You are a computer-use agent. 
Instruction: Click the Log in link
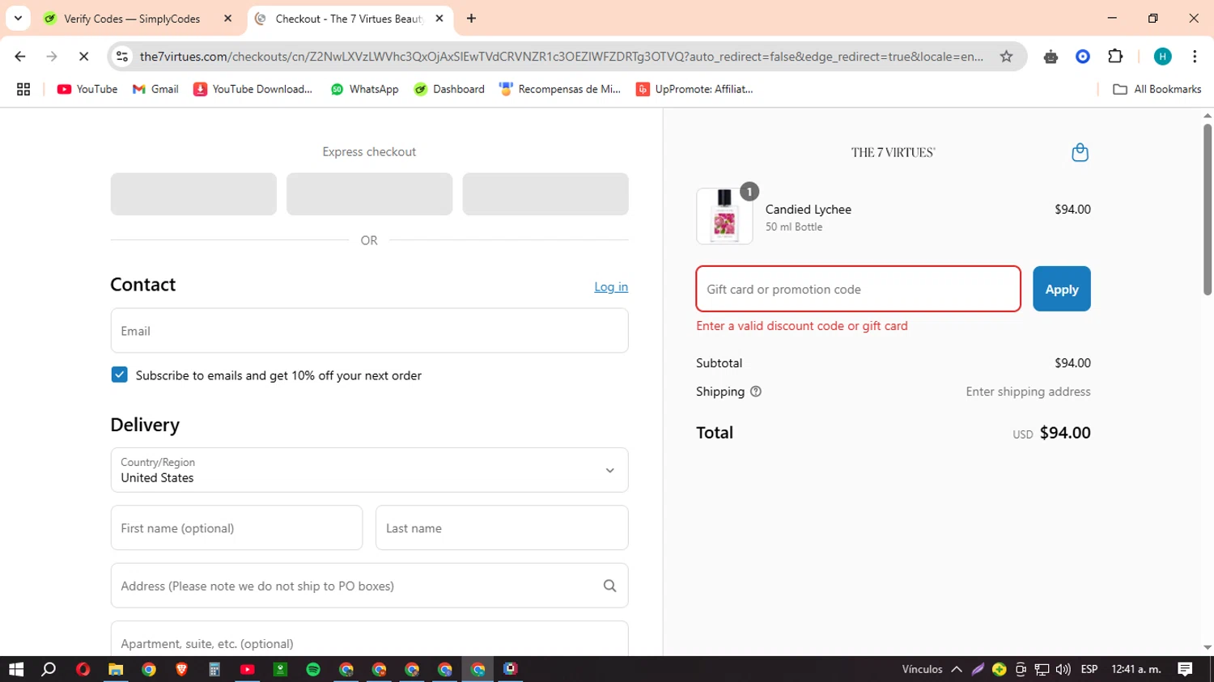(x=611, y=286)
